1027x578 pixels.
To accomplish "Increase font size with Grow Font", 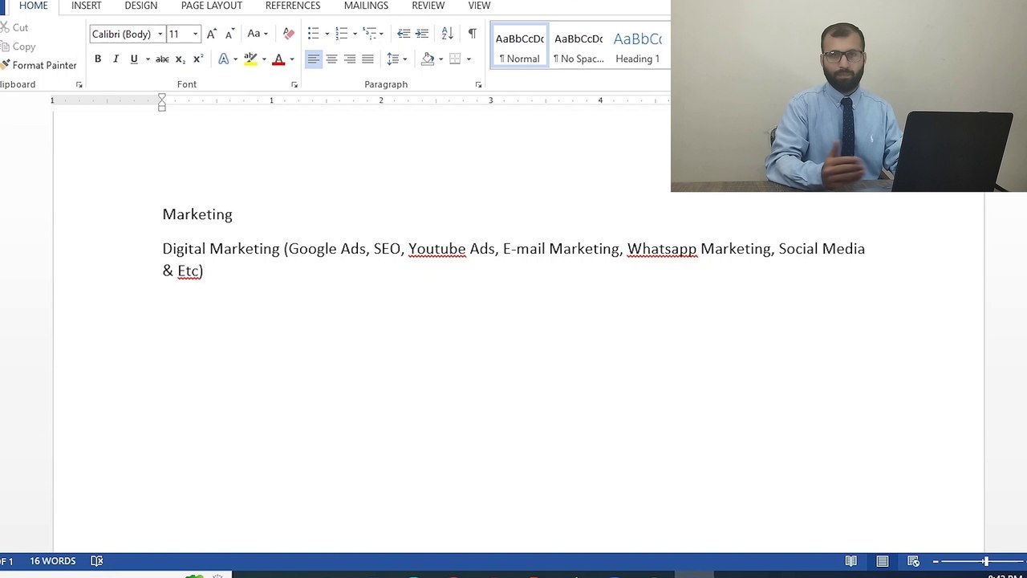I will (211, 34).
